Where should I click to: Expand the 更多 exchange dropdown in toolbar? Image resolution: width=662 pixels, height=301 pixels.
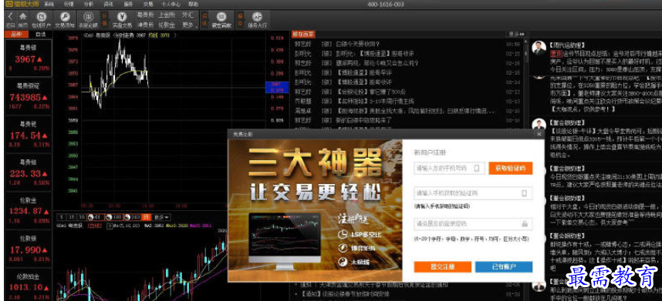(188, 25)
